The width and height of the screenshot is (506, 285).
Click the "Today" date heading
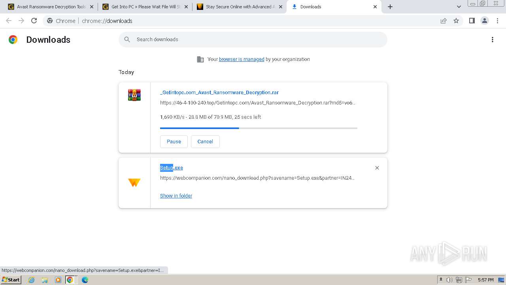[126, 72]
